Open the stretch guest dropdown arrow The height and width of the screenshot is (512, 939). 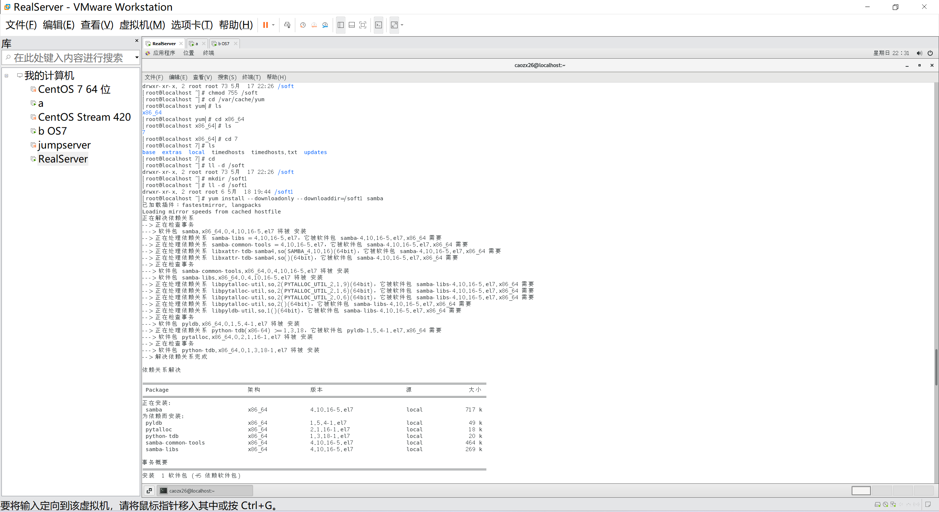[x=402, y=25]
